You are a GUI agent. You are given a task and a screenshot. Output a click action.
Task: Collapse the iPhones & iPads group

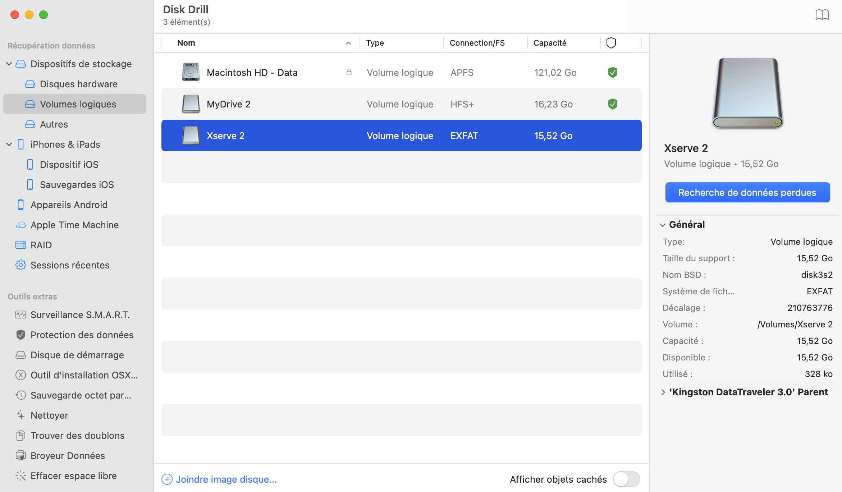[x=9, y=144]
